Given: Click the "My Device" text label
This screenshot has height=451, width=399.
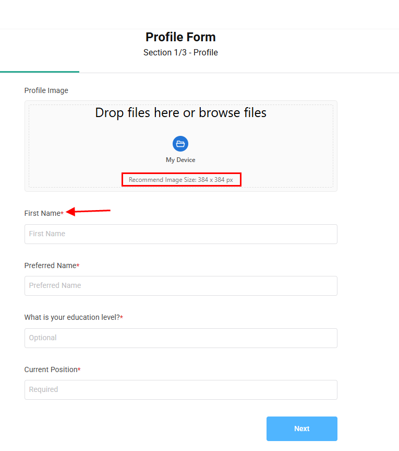Looking at the screenshot, I should tap(180, 160).
